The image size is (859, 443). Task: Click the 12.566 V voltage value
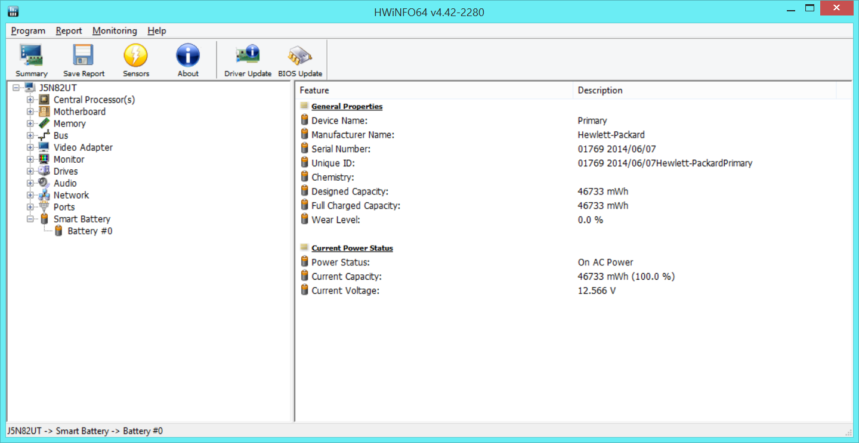tap(597, 290)
